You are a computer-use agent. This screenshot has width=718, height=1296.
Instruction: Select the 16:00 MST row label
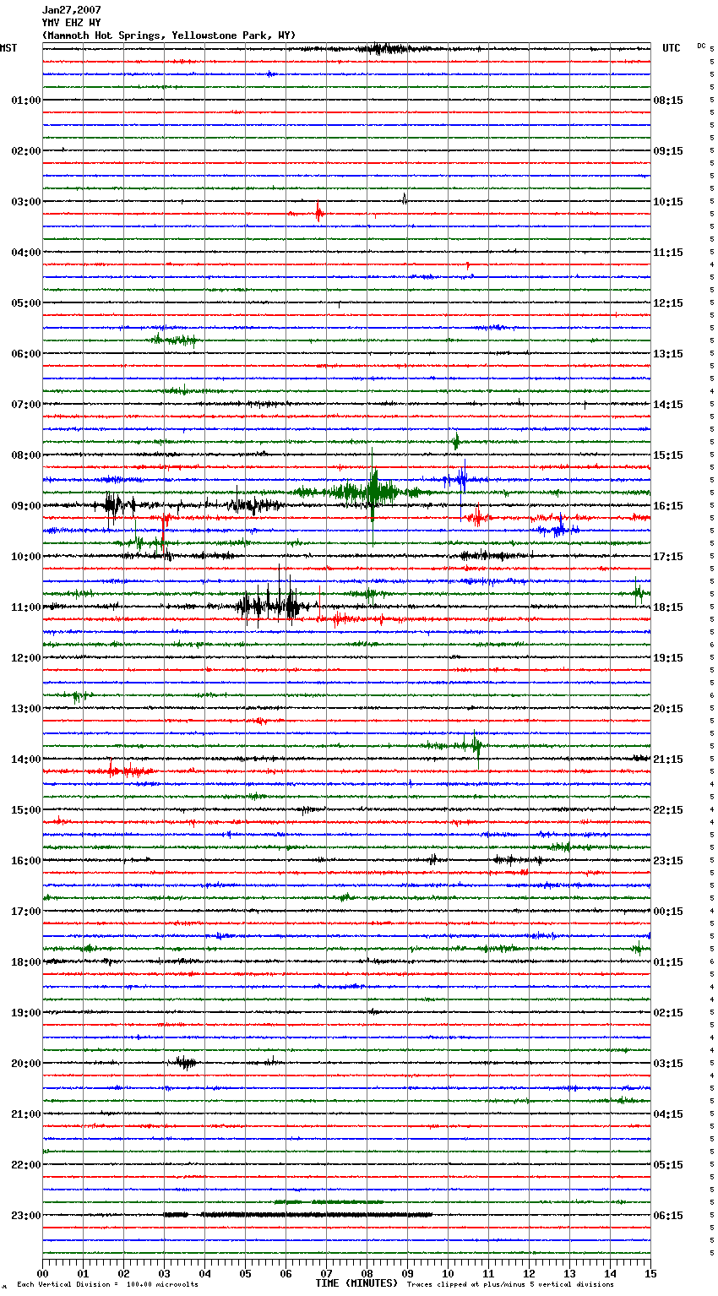tap(26, 861)
